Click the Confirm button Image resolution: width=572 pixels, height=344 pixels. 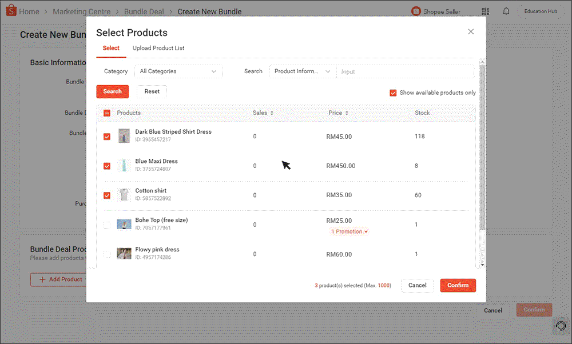(x=458, y=285)
